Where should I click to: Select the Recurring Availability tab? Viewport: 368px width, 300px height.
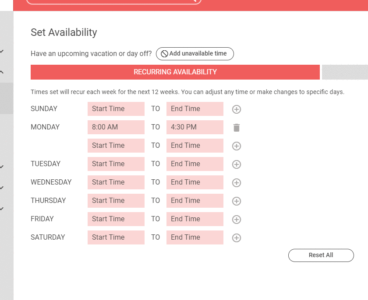pyautogui.click(x=175, y=72)
